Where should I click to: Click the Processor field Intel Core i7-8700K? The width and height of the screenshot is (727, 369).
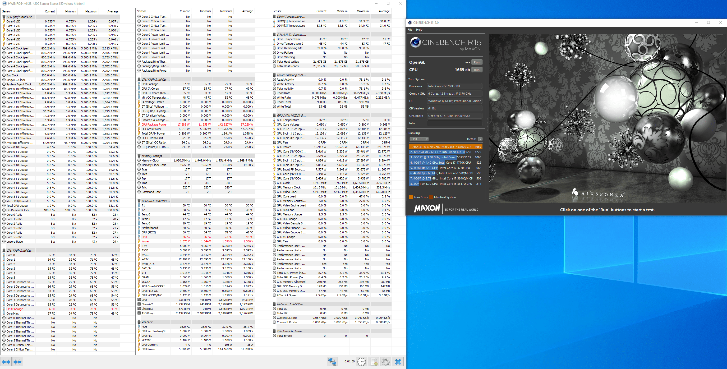[454, 86]
